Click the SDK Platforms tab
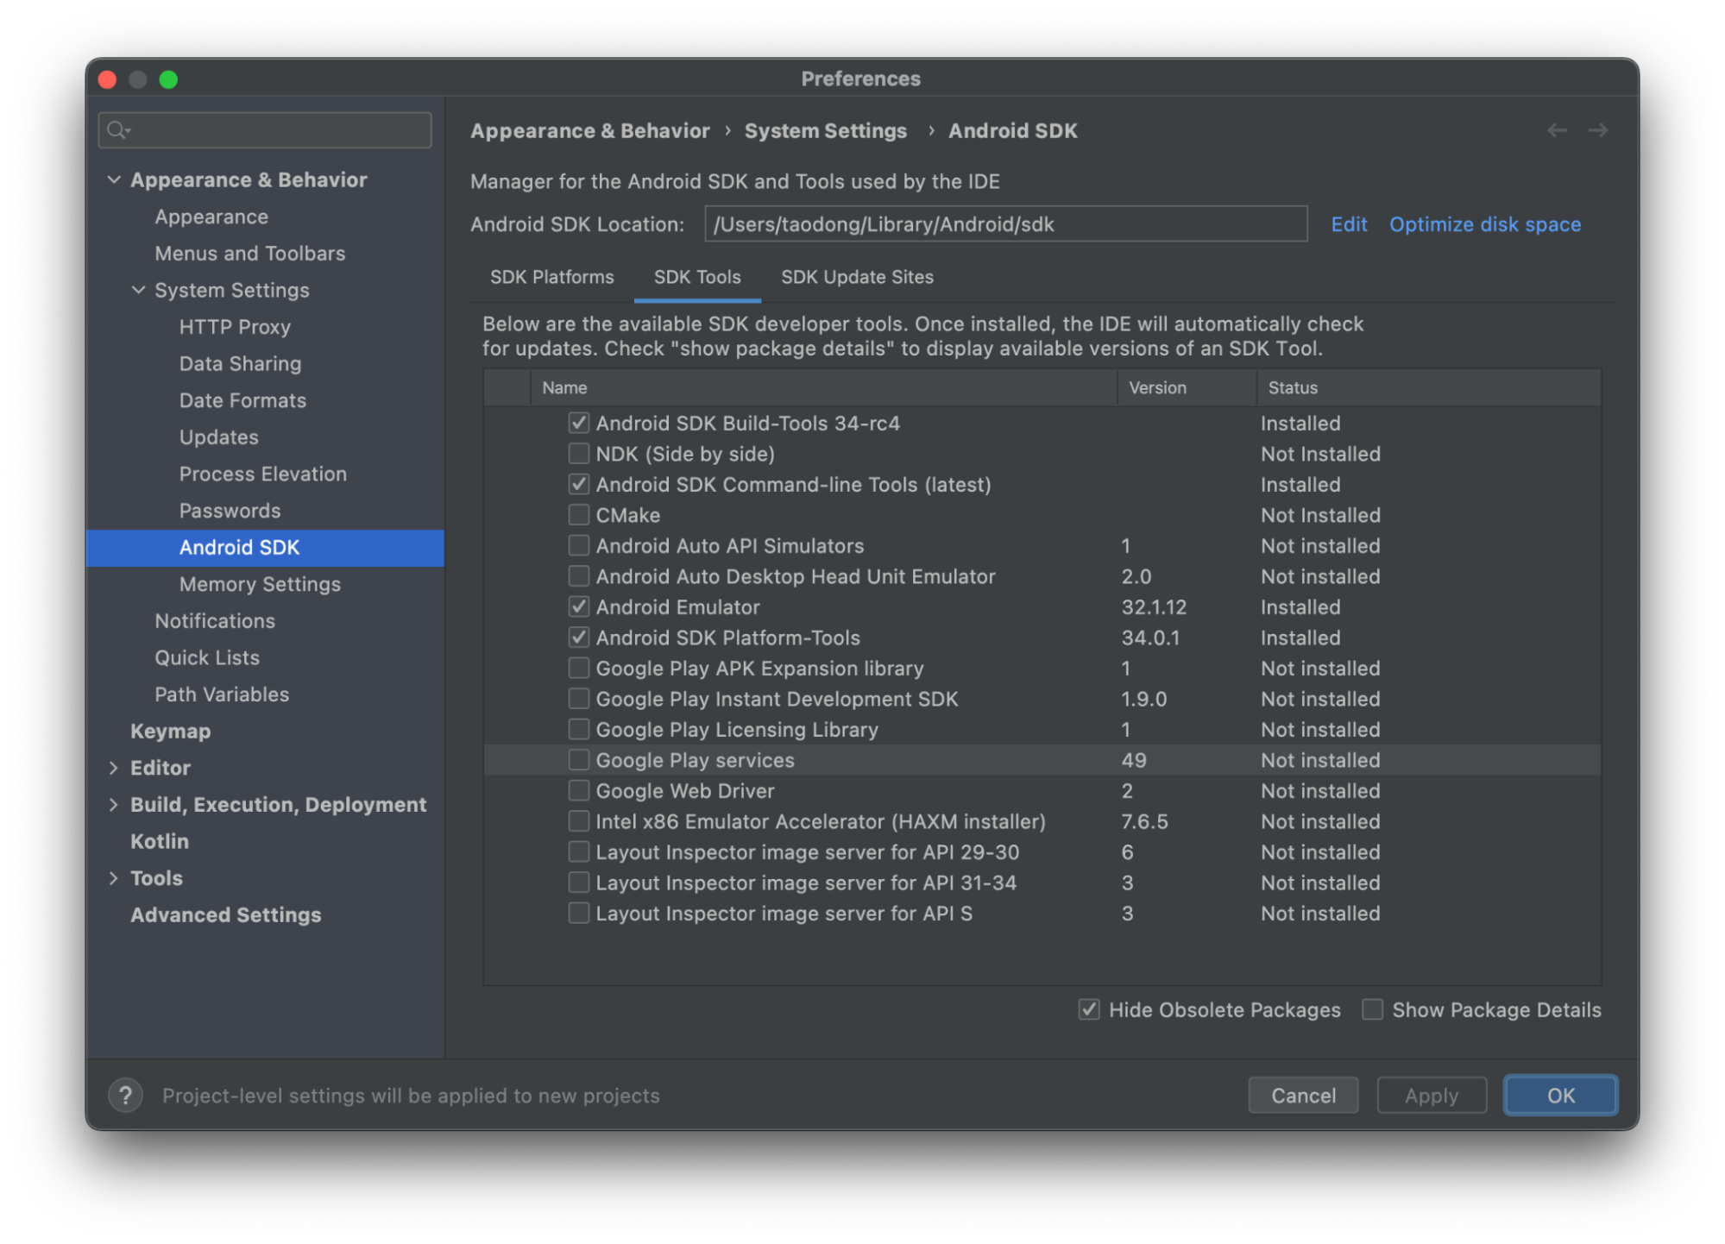1725x1244 pixels. 551,277
